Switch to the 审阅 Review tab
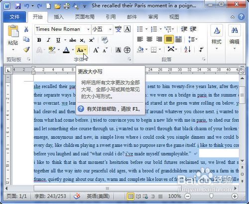Image resolution: width=249 pixels, height=204 pixels. (153, 17)
